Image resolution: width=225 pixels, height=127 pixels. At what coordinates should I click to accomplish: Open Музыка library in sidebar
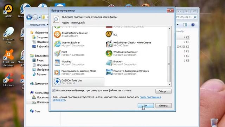[39, 74]
